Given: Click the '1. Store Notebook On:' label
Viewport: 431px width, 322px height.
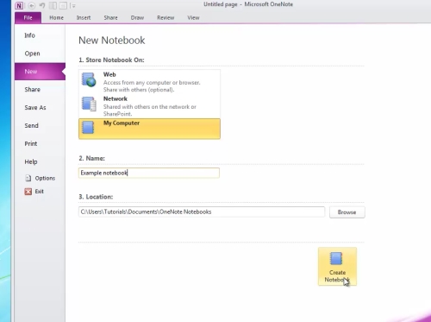Looking at the screenshot, I should click(x=111, y=60).
